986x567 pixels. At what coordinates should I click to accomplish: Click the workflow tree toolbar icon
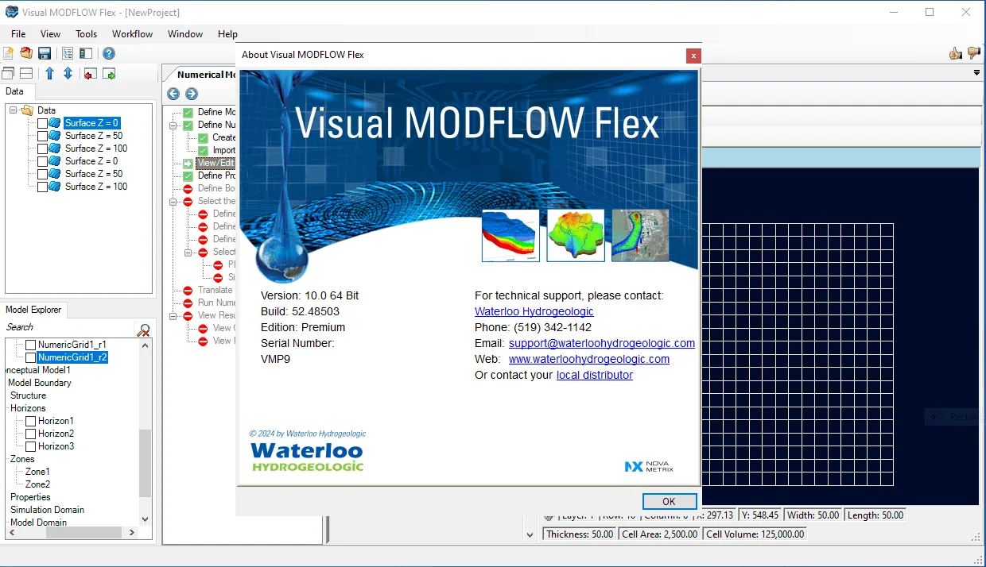[x=68, y=53]
